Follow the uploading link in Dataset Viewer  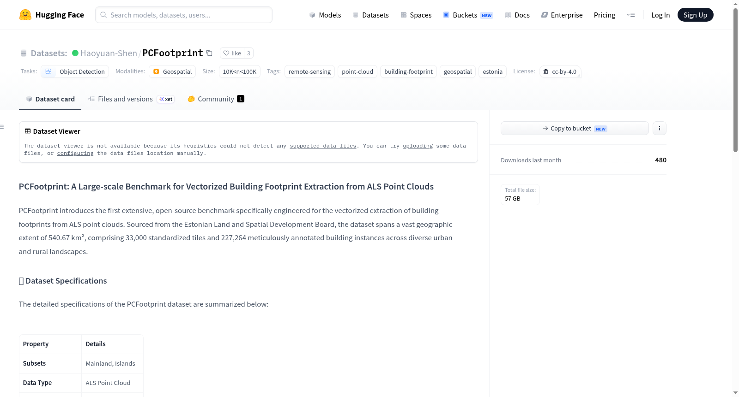coord(418,146)
